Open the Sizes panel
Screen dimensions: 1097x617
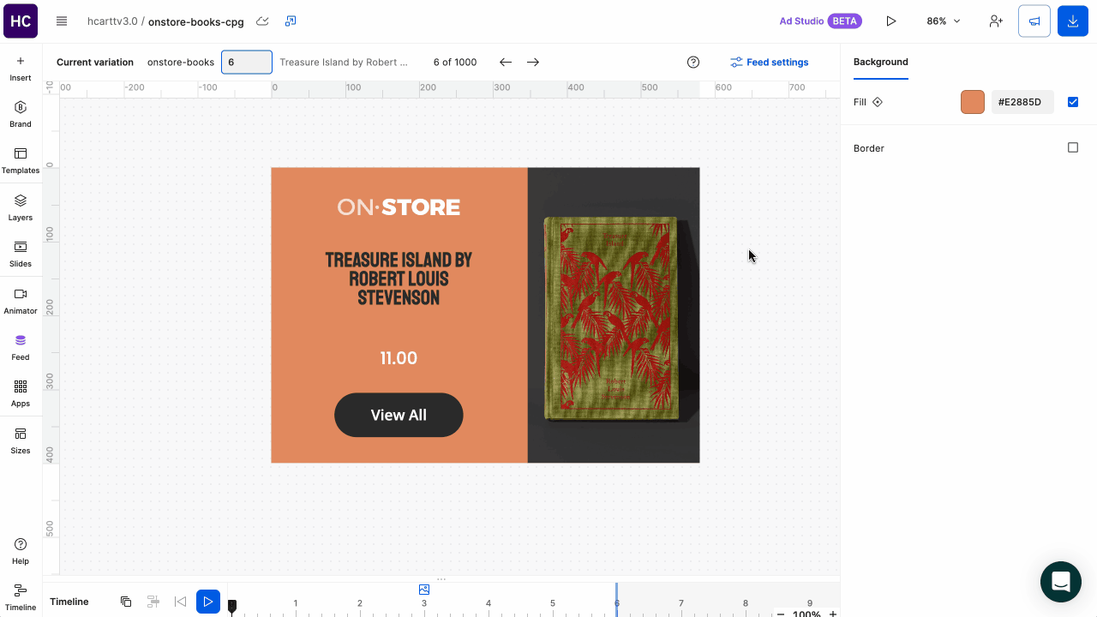tap(21, 441)
